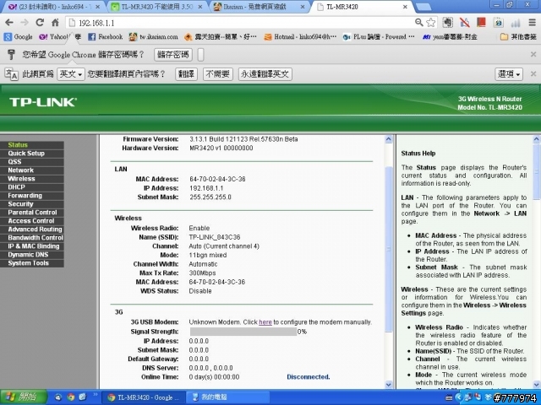
Task: Open the browser home page icon
Action: 55,23
